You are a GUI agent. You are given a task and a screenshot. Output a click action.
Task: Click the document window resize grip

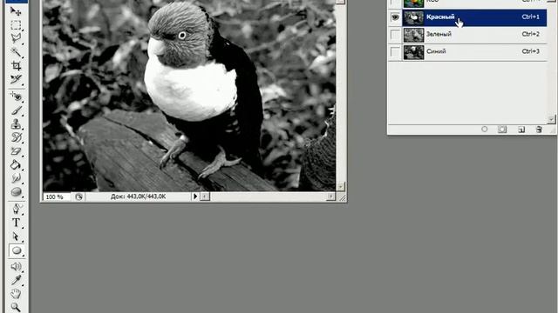[342, 197]
